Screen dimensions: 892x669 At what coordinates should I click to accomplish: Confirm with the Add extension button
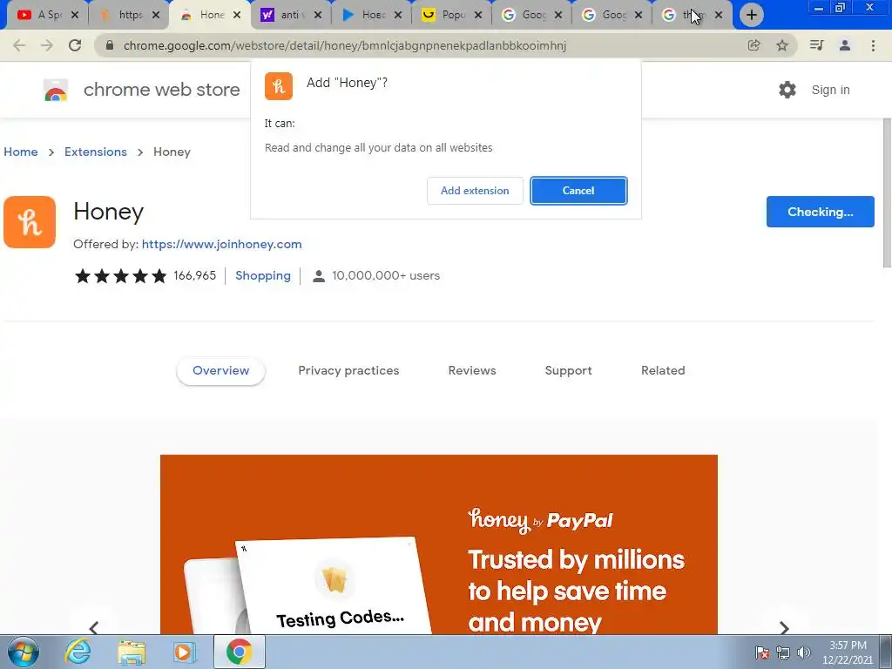(475, 191)
